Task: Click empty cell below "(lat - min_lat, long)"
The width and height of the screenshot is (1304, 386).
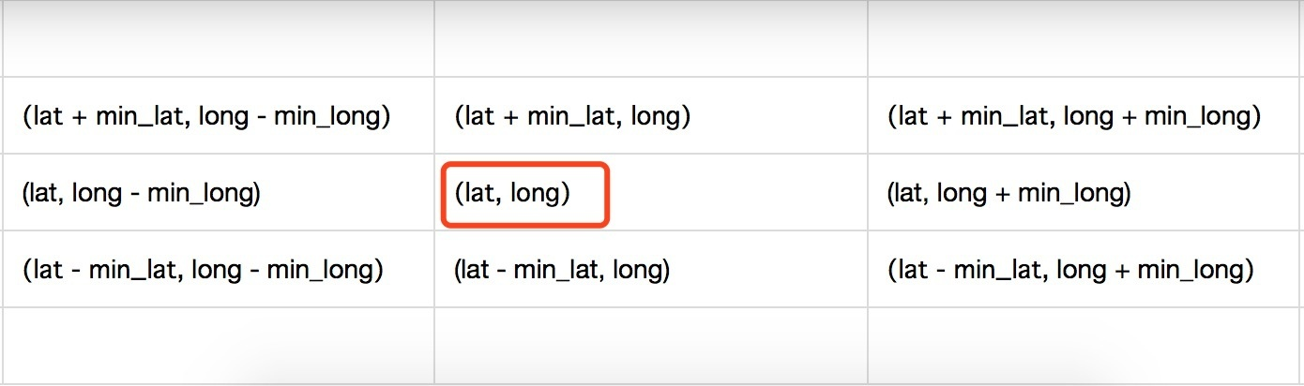Action: coord(650,345)
